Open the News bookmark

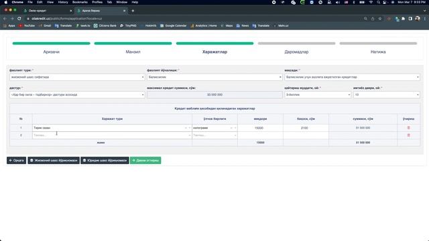[x=243, y=25]
